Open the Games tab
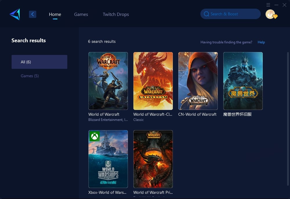290x199 pixels. (81, 14)
